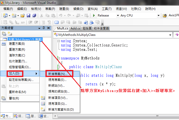
Task: Click the Find in Files icon beside Axis1PP
Action: (x=165, y=16)
